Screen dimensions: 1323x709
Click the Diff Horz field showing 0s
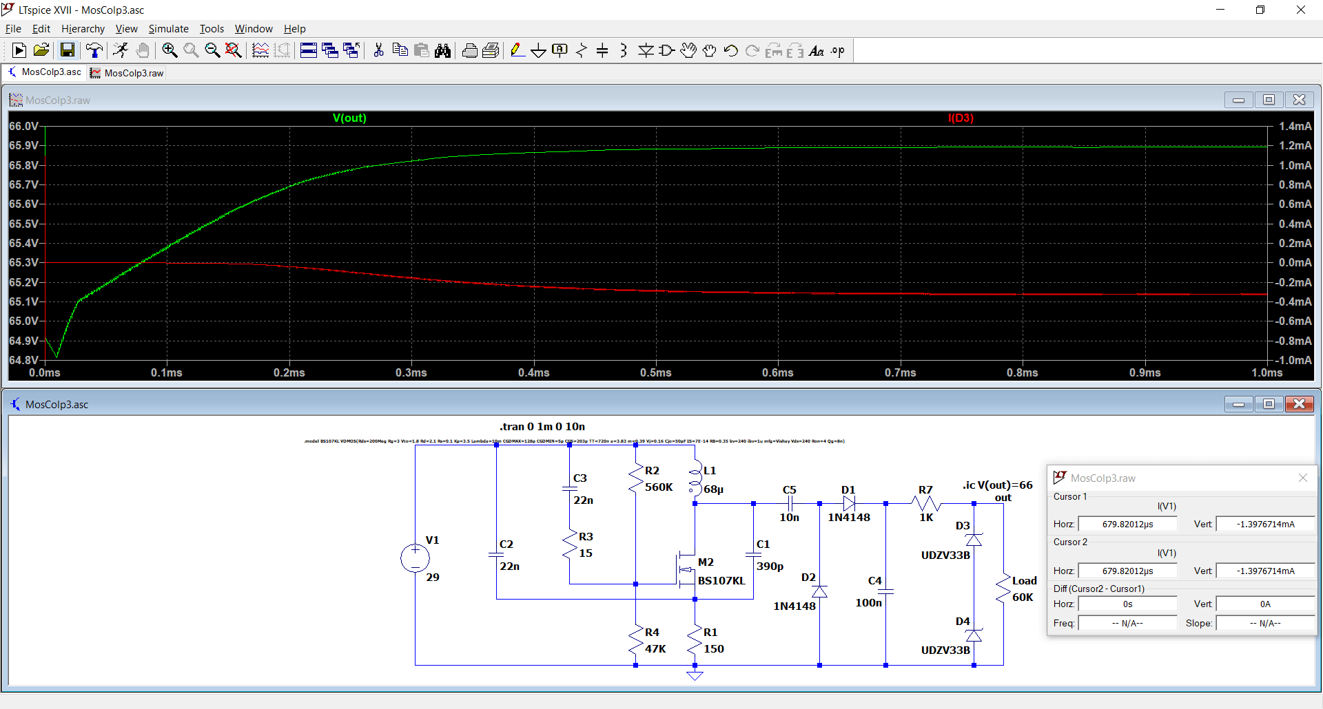(1127, 604)
